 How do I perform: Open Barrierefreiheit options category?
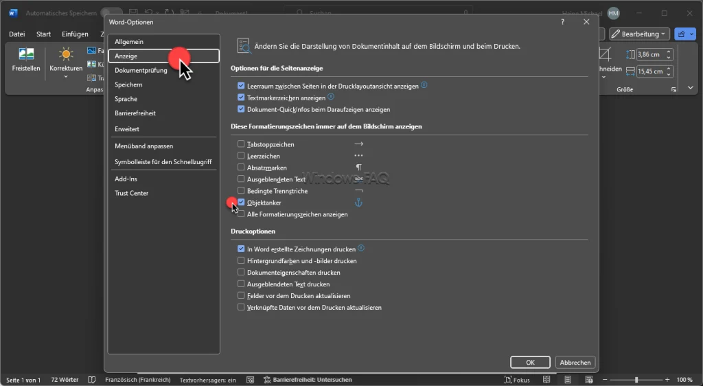pos(163,113)
